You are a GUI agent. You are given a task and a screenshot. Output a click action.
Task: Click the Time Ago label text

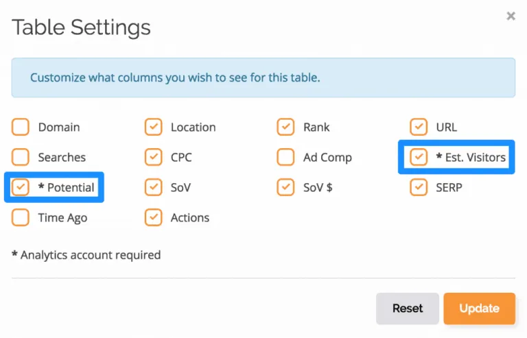click(x=62, y=218)
